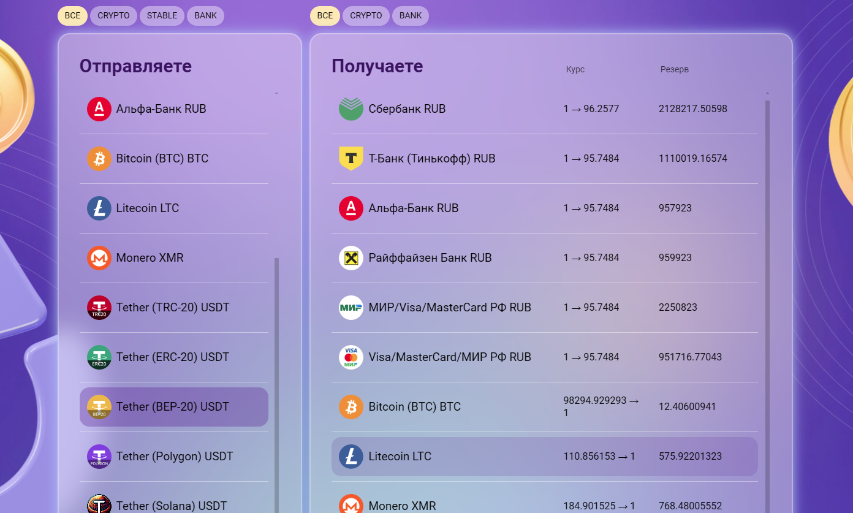Choose Райффайзен Банк RUB to receive

545,258
